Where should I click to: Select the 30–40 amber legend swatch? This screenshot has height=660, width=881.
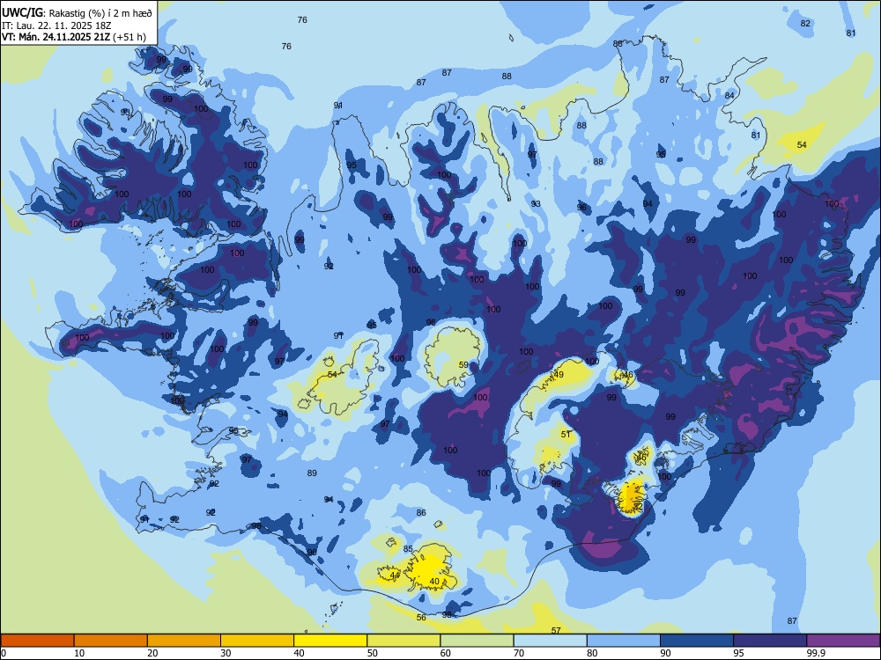click(257, 641)
